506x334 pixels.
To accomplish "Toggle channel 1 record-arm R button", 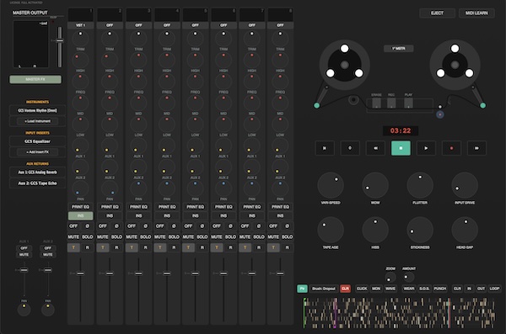I will pyautogui.click(x=88, y=247).
